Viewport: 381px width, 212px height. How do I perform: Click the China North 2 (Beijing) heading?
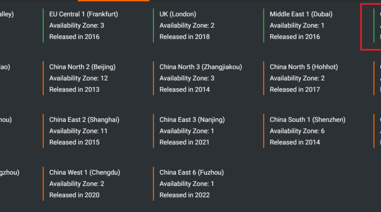point(82,67)
